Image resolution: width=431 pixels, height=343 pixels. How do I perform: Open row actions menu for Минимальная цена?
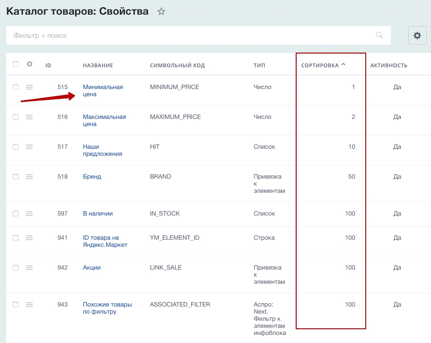pos(29,87)
